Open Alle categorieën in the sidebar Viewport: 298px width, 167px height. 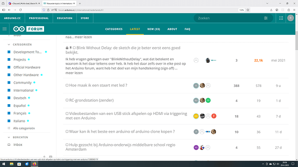click(24, 128)
